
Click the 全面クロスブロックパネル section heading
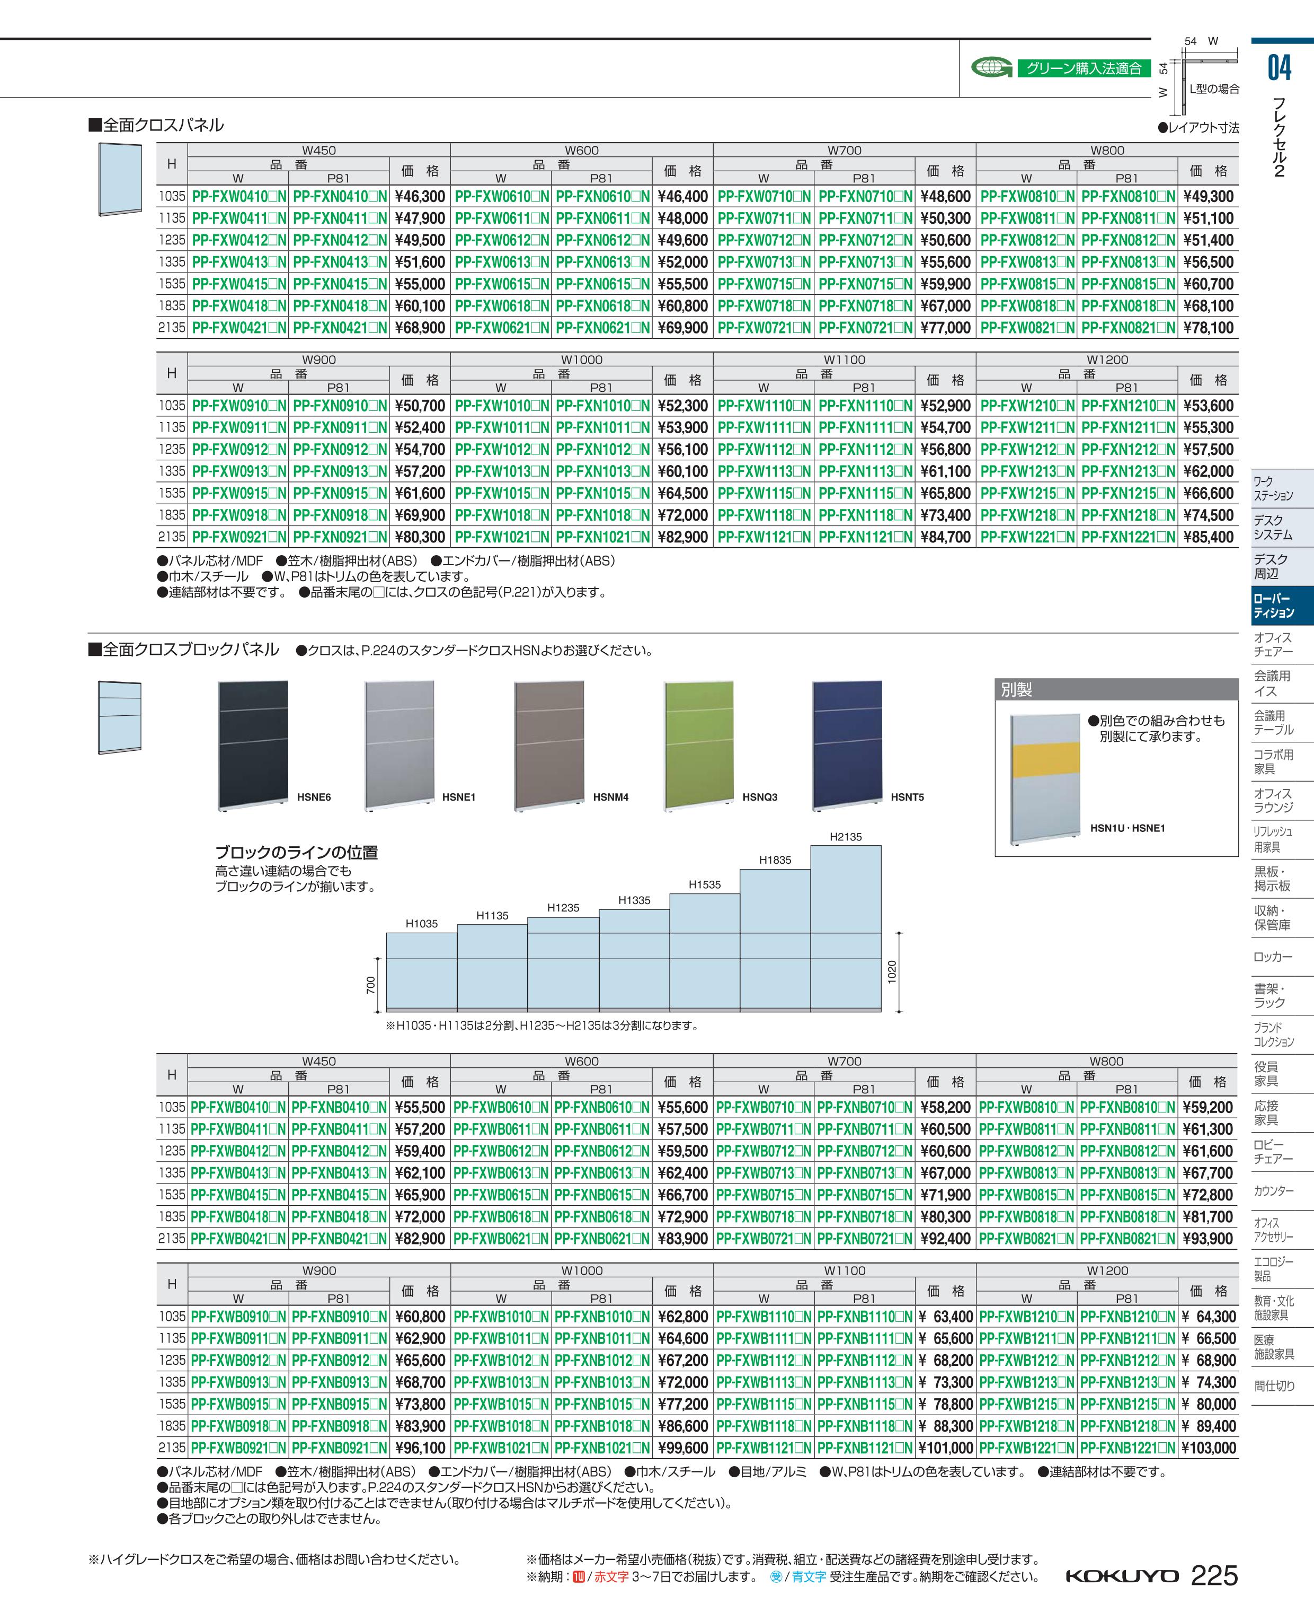coord(184,649)
